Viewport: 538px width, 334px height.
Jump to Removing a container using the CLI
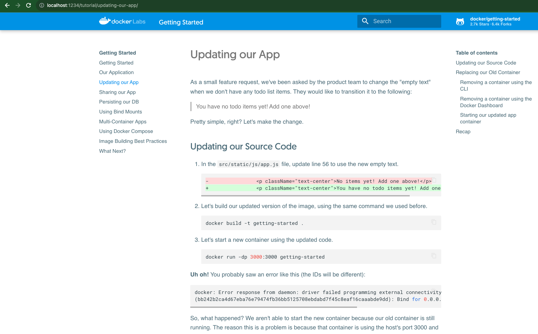click(x=496, y=86)
